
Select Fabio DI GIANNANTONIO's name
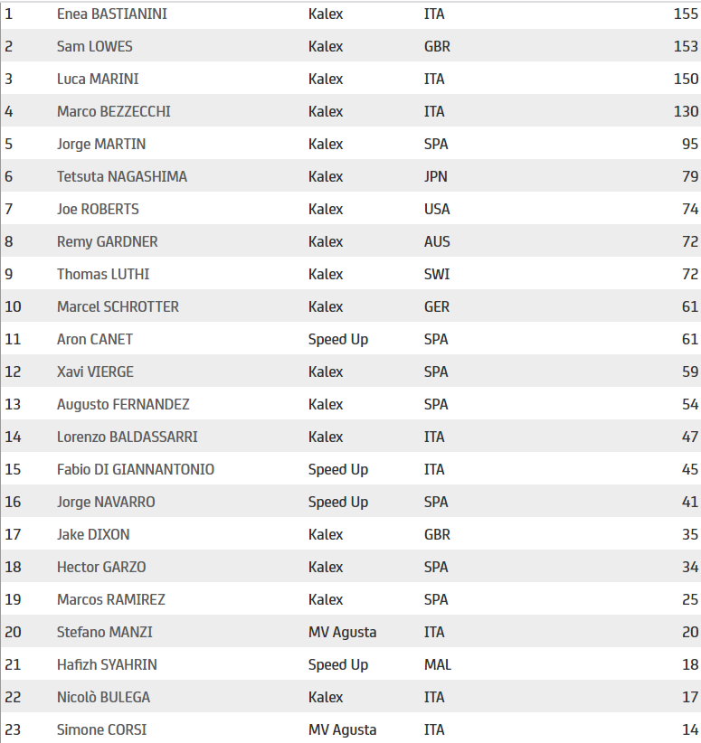click(136, 470)
